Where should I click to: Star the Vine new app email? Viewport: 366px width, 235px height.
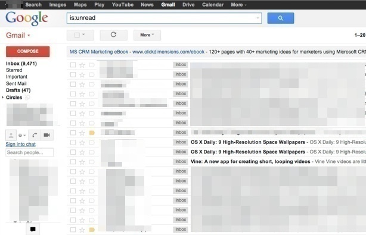[x=82, y=162]
